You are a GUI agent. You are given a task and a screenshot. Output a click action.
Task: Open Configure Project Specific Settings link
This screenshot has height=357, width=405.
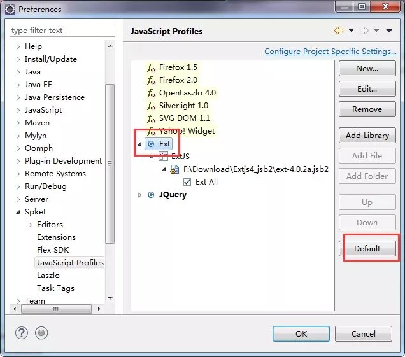pyautogui.click(x=330, y=52)
